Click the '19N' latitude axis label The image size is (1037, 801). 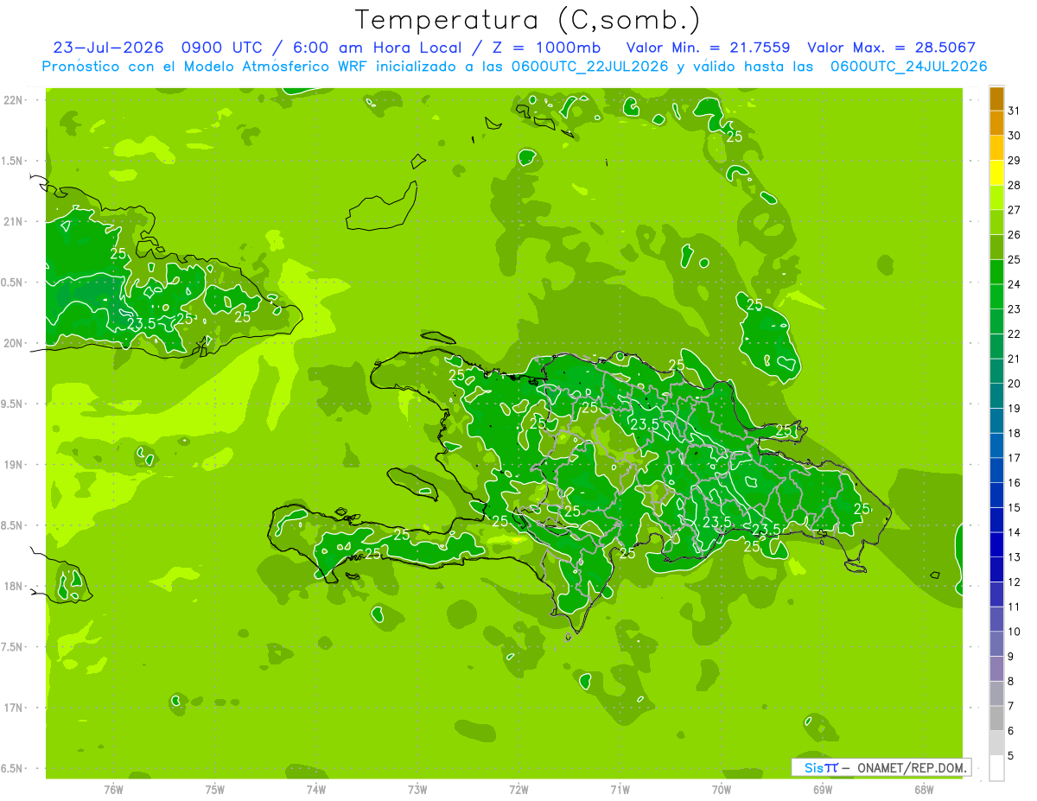pos(15,465)
